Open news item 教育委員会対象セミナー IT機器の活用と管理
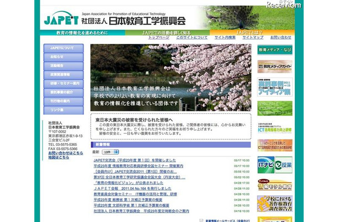This screenshot has width=338, height=222. [135, 194]
